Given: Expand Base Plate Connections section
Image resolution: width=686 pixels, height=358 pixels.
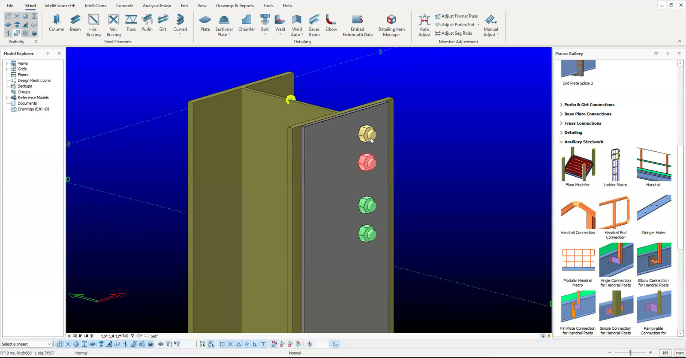Looking at the screenshot, I should (561, 114).
